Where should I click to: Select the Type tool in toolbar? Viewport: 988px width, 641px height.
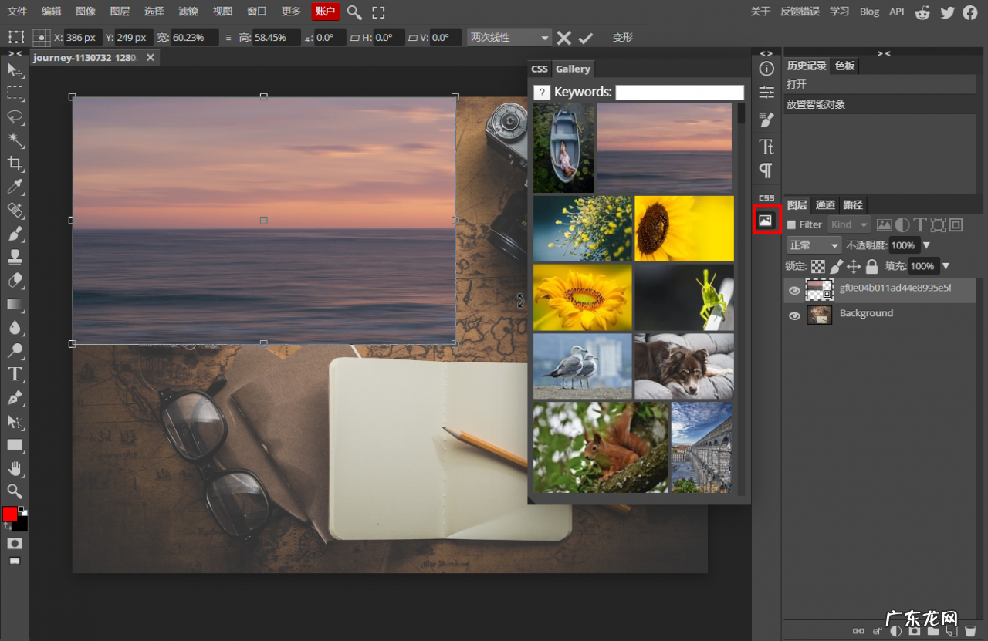15,374
